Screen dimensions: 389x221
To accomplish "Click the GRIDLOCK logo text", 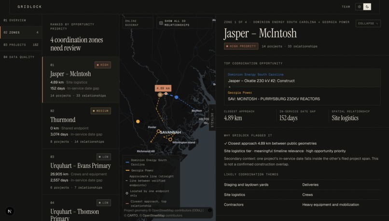I will (30, 7).
